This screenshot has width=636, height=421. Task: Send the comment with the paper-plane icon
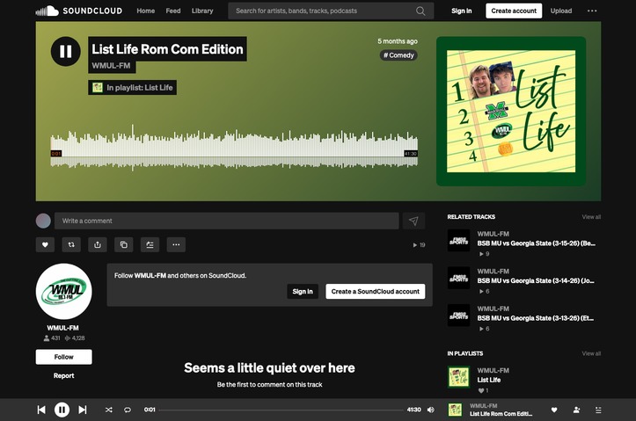(x=413, y=221)
